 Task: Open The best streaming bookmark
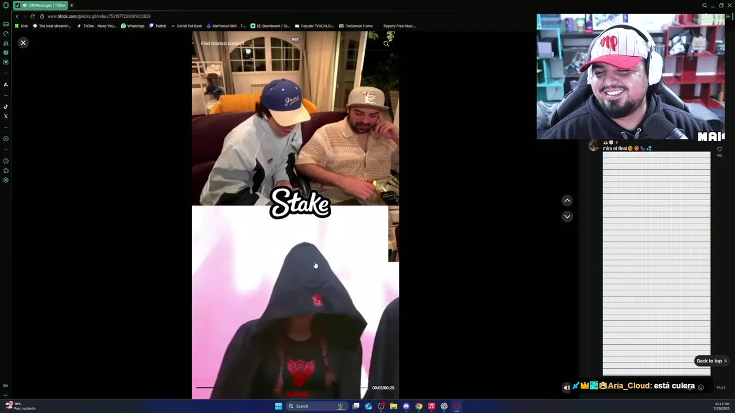point(52,26)
